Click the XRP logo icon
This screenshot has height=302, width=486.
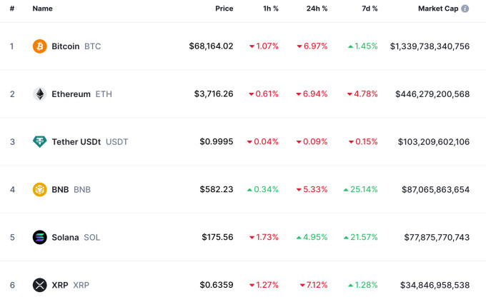coord(40,286)
